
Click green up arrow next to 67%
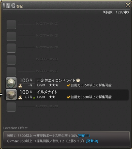34,98
